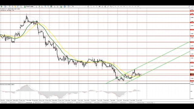
Task: Toggle the Market Watch panel icon
Action: coord(9,6)
